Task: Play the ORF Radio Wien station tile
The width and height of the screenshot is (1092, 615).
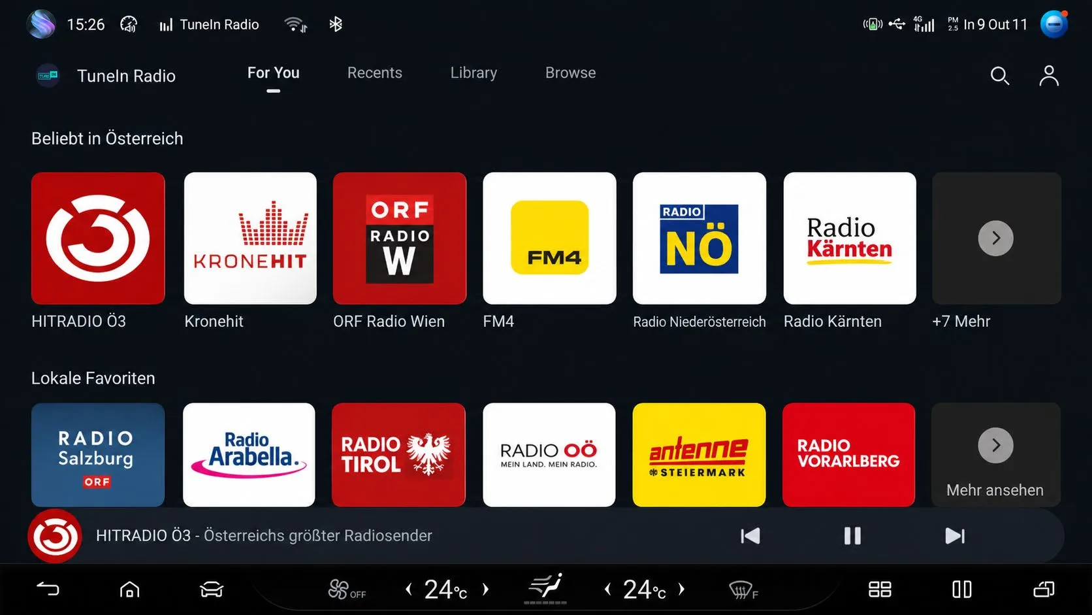Action: tap(400, 238)
